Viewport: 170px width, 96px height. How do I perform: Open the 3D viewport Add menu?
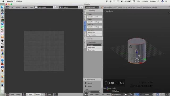[103, 94]
